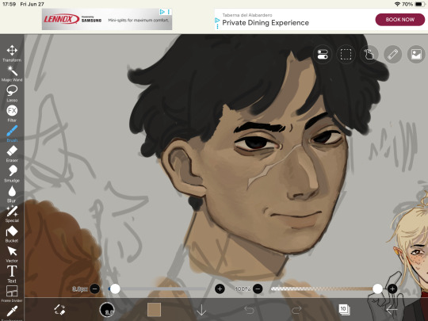
Task: Open the material image icon
Action: 416,54
